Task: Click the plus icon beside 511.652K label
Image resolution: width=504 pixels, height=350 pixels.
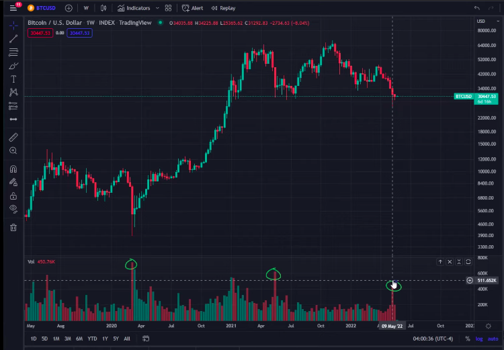Action: click(470, 281)
